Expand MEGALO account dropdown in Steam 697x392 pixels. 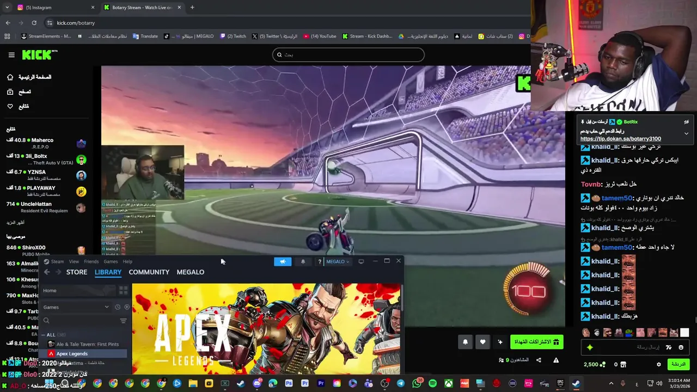coord(338,261)
